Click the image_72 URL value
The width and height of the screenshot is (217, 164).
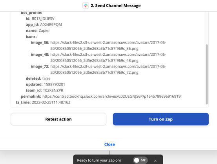(108, 69)
